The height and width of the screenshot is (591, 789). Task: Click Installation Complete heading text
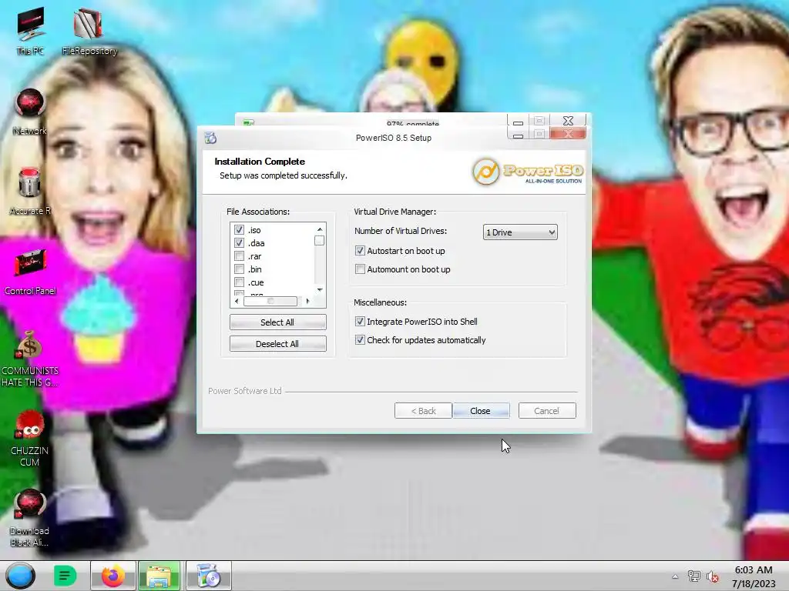point(260,162)
